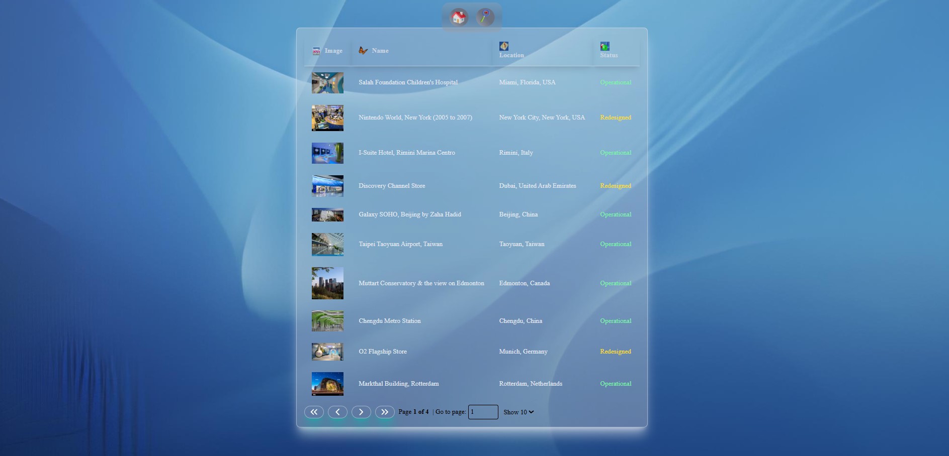
Task: Sort by the Name column header
Action: (x=421, y=51)
